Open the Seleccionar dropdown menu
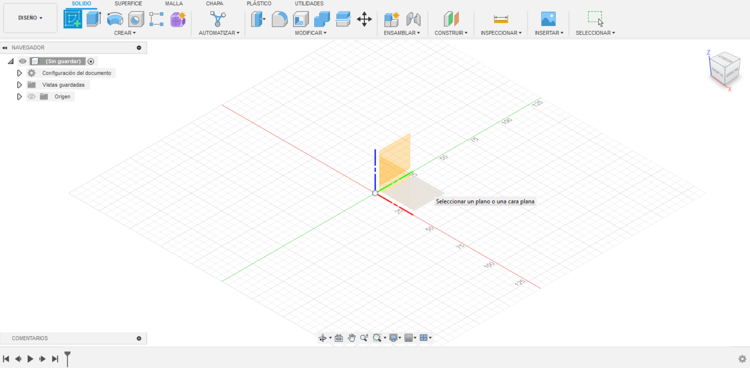 (x=595, y=33)
